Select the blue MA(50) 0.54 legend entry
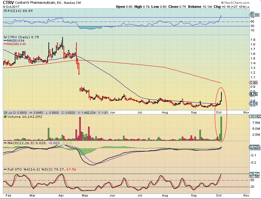261x199 pixels. coord(14,41)
